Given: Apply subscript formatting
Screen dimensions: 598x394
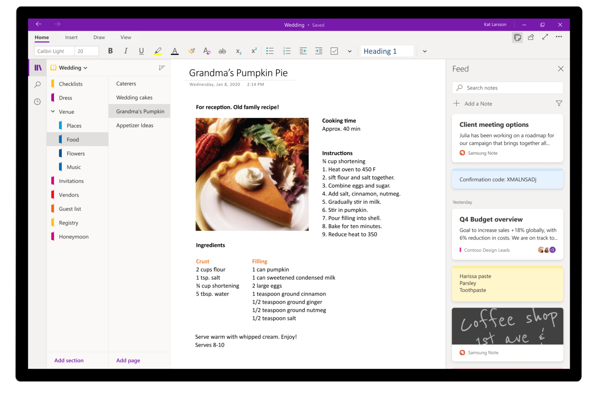Looking at the screenshot, I should pos(238,51).
